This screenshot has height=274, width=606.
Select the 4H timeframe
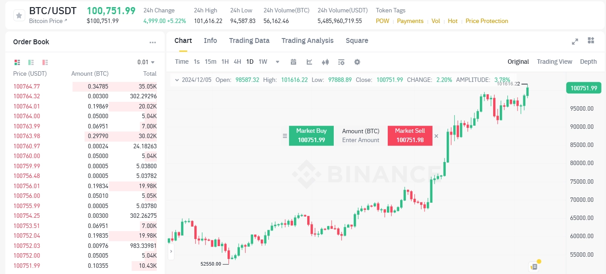pyautogui.click(x=236, y=62)
